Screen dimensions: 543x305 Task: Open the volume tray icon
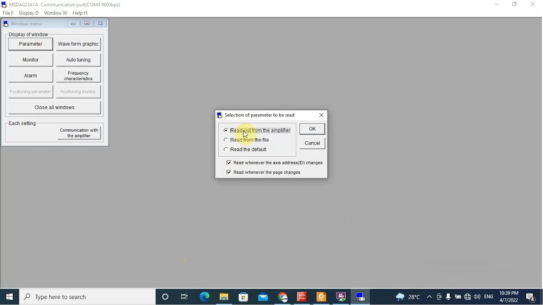pos(477,297)
